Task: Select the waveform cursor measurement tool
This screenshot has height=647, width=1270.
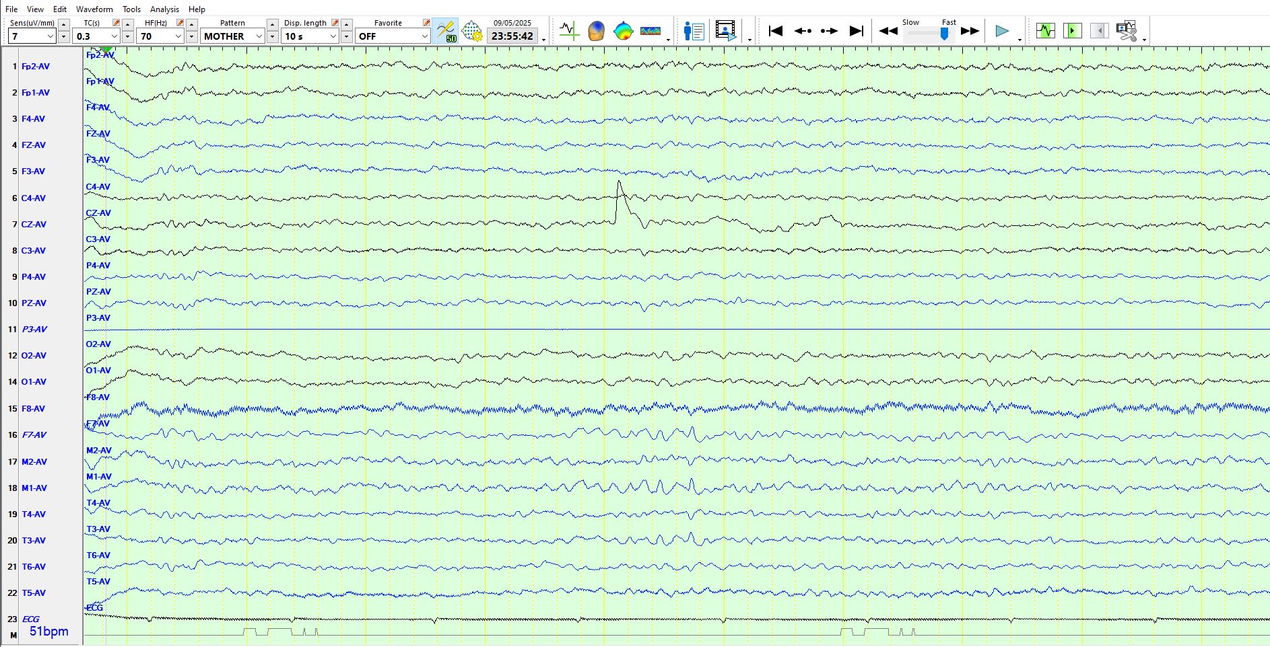Action: tap(569, 31)
